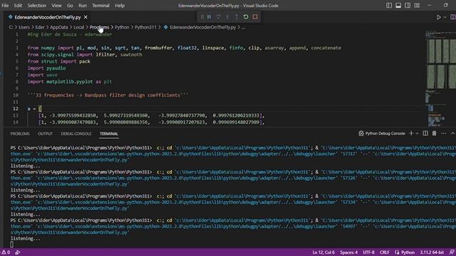Open terminal panel more actions ellipsis
This screenshot has width=456, height=256.
(x=443, y=134)
